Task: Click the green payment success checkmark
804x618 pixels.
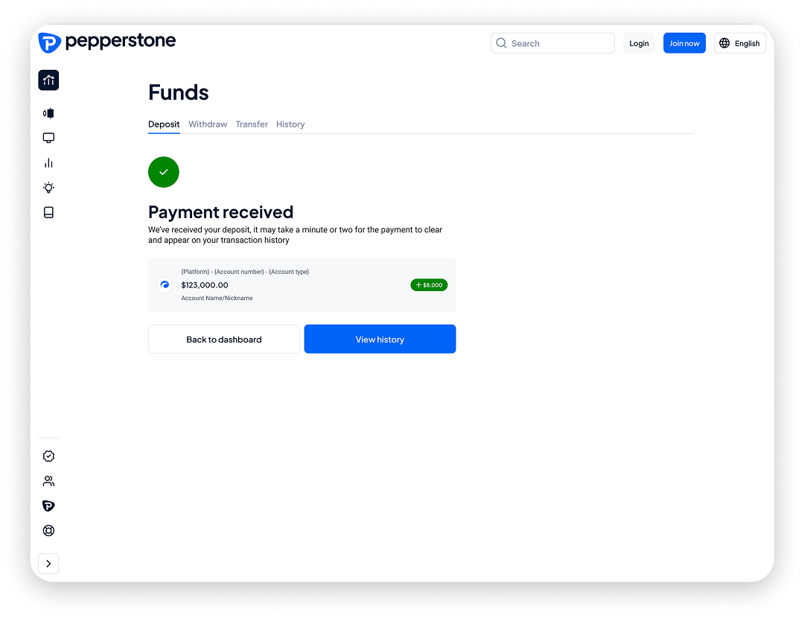Action: click(164, 172)
